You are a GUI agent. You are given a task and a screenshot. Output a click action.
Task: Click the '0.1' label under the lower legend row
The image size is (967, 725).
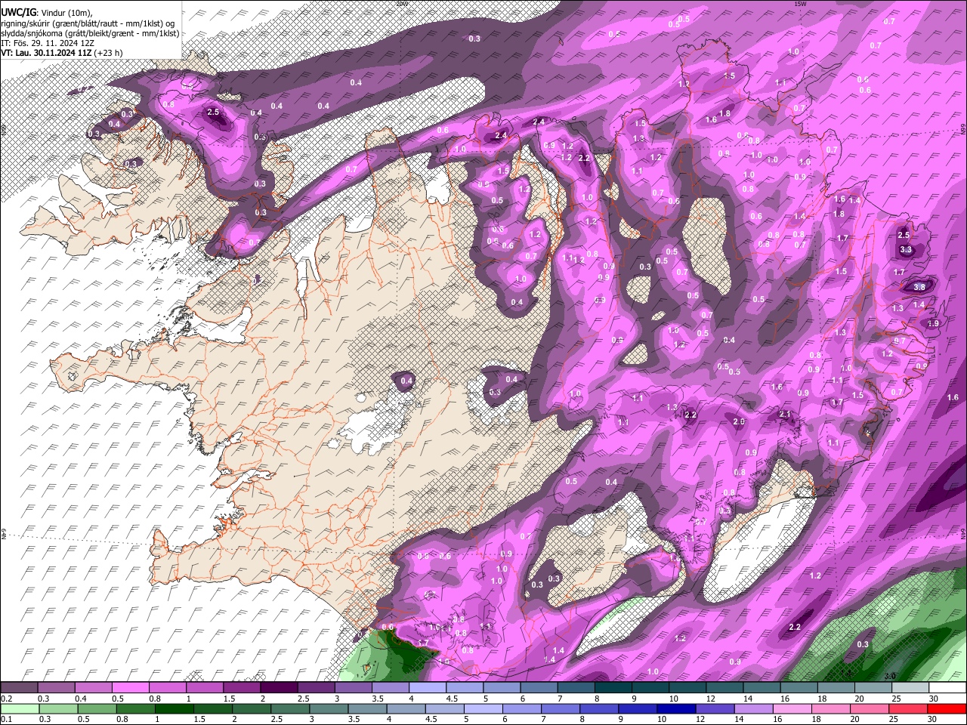(x=6, y=720)
